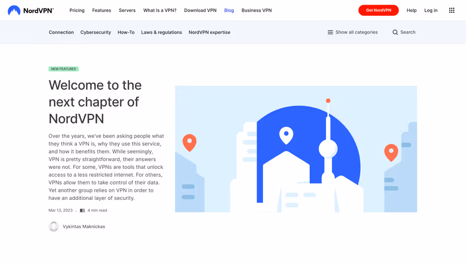
Task: Click the NordVPN logo
Action: 31,11
